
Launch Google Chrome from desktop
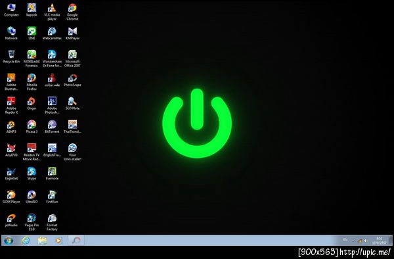(72, 12)
